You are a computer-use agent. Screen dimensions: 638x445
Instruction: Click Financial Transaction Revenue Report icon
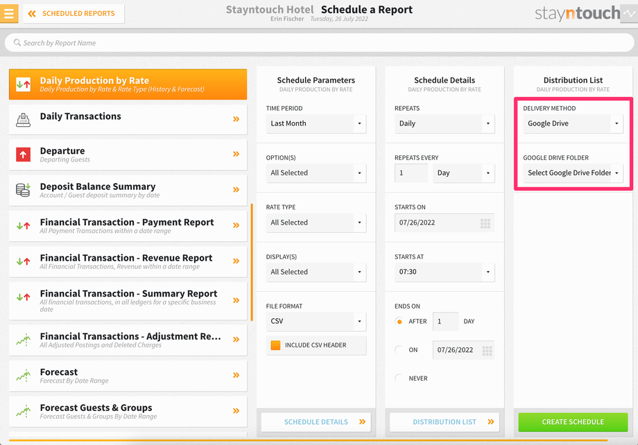coord(23,261)
